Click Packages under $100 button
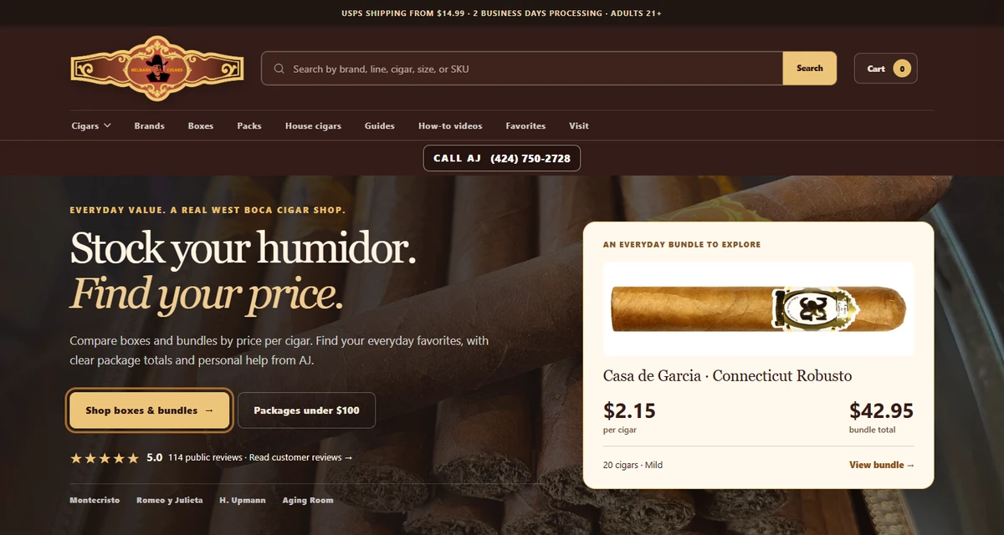Screen dimensions: 1004x535 tap(306, 410)
